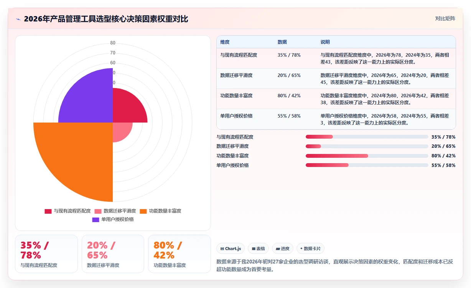Viewport: 471px width, 288px height.
Task: Click the 与现有流程匹配度 table row name
Action: coord(239,55)
